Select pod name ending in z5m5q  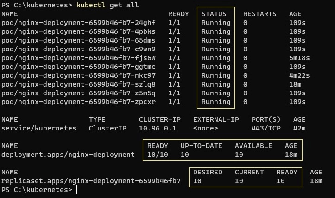[78, 93]
